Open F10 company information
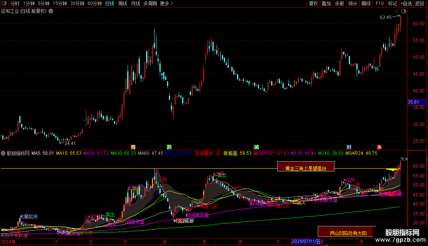The width and height of the screenshot is (428, 246). coord(379,3)
